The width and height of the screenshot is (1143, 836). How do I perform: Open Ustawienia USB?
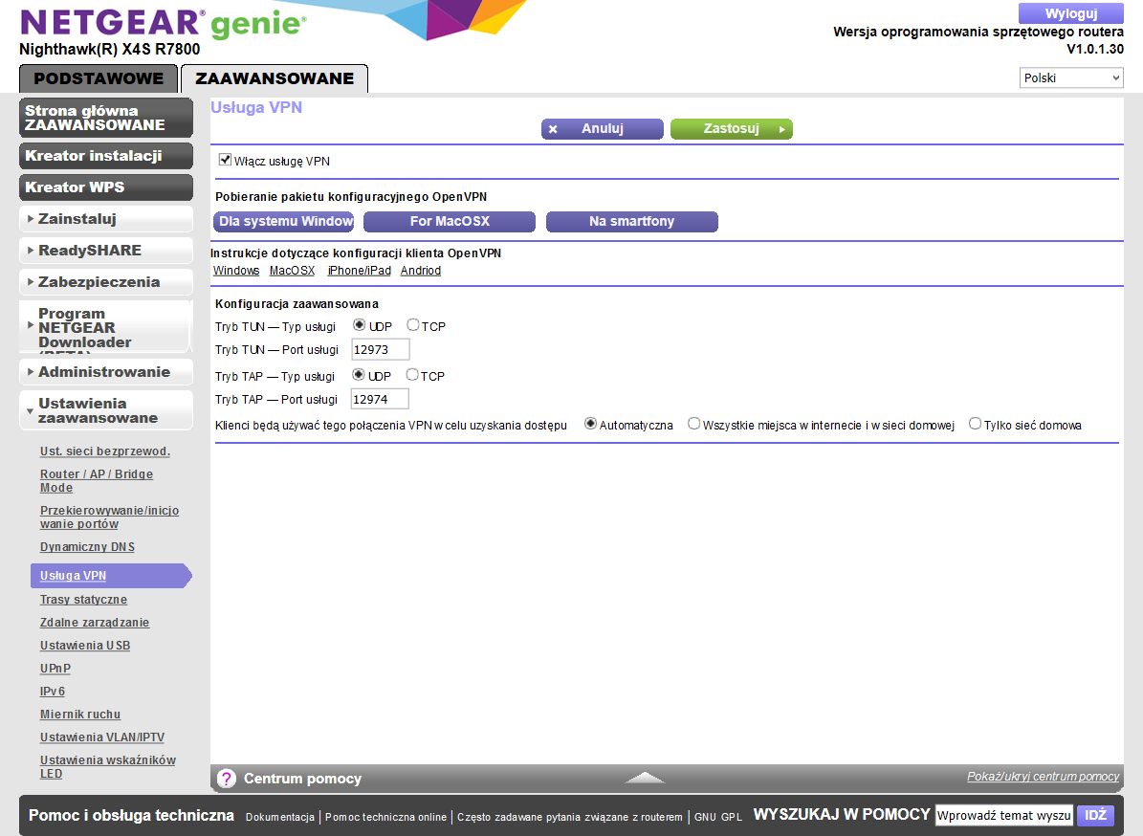pyautogui.click(x=84, y=646)
